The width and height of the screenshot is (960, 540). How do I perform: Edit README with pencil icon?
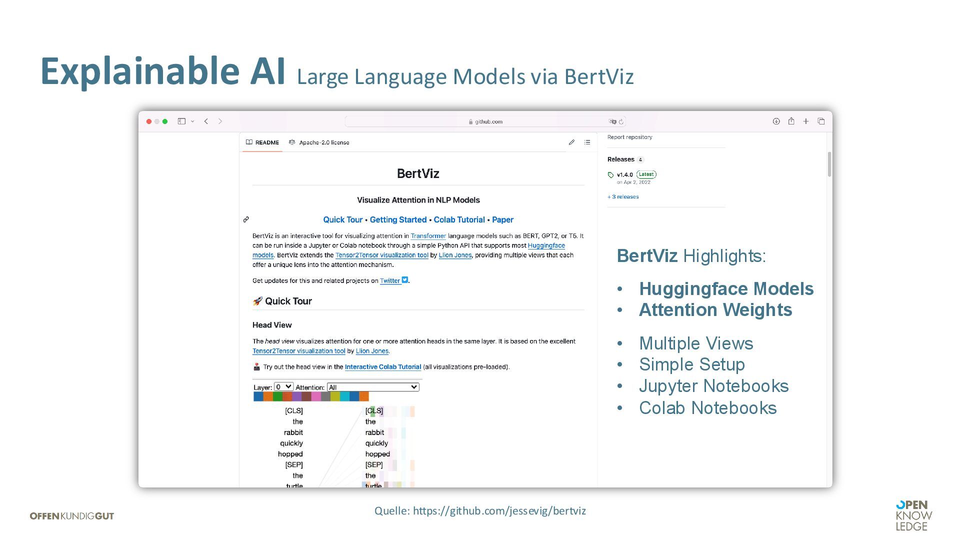pyautogui.click(x=571, y=142)
